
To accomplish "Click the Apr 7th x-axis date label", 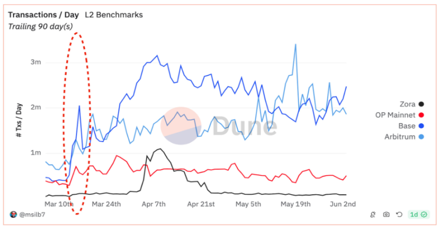I will (x=153, y=204).
